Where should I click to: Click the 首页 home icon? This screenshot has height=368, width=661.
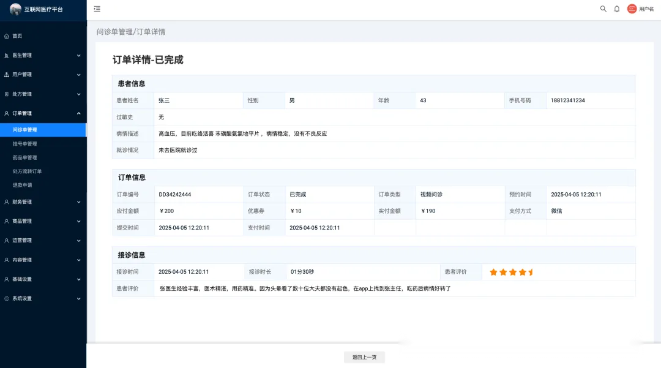pyautogui.click(x=7, y=36)
